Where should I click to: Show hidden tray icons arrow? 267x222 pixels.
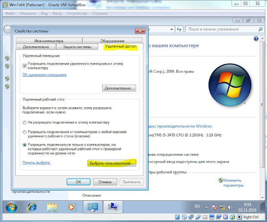coord(207,207)
